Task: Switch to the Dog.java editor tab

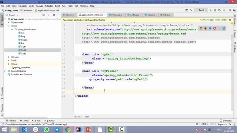Action: [x=69, y=15]
